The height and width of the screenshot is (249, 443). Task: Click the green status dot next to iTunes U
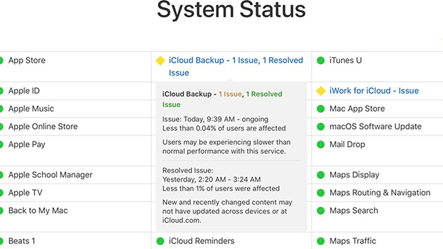point(321,61)
